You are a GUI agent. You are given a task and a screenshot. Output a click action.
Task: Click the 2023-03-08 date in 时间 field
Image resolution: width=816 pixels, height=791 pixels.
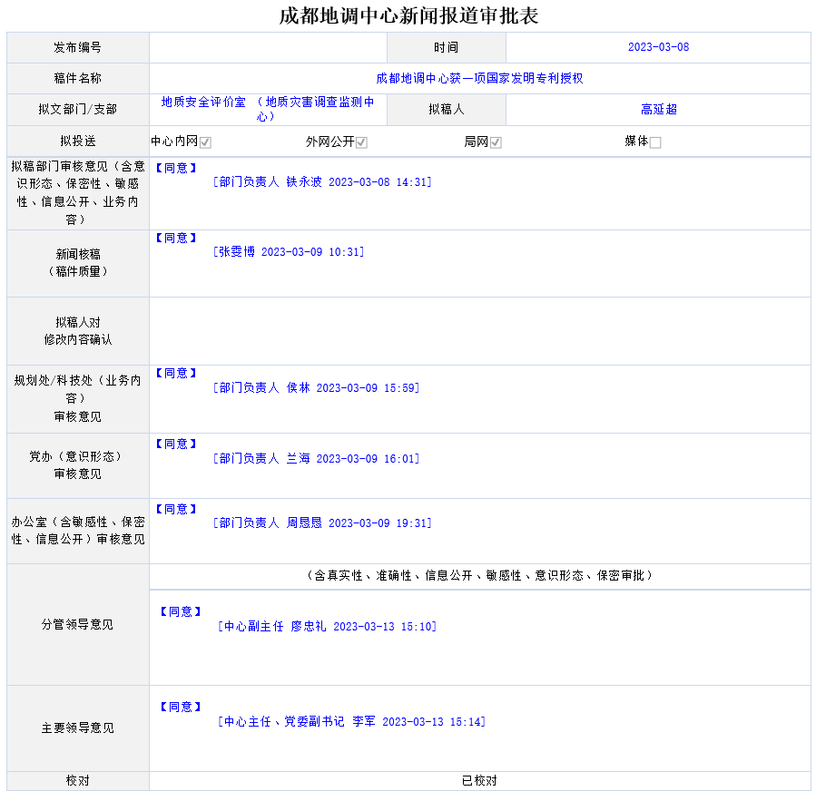point(658,47)
